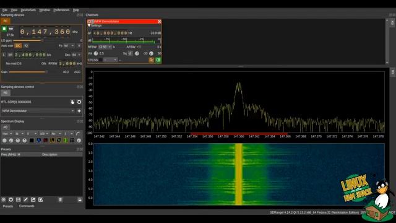
Task: Load the selected preset icon
Action: 80,199
